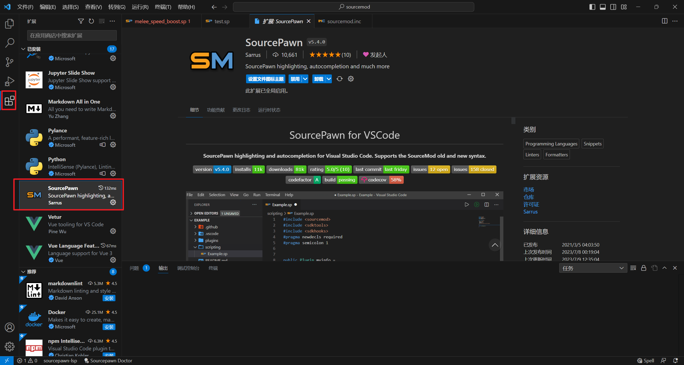Customize layout icon in title bar
684x365 pixels.
coord(624,7)
